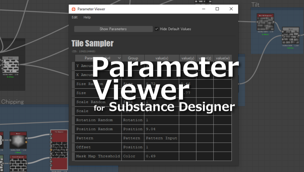Click the Show Parameters button
The width and height of the screenshot is (304, 172).
pyautogui.click(x=113, y=29)
